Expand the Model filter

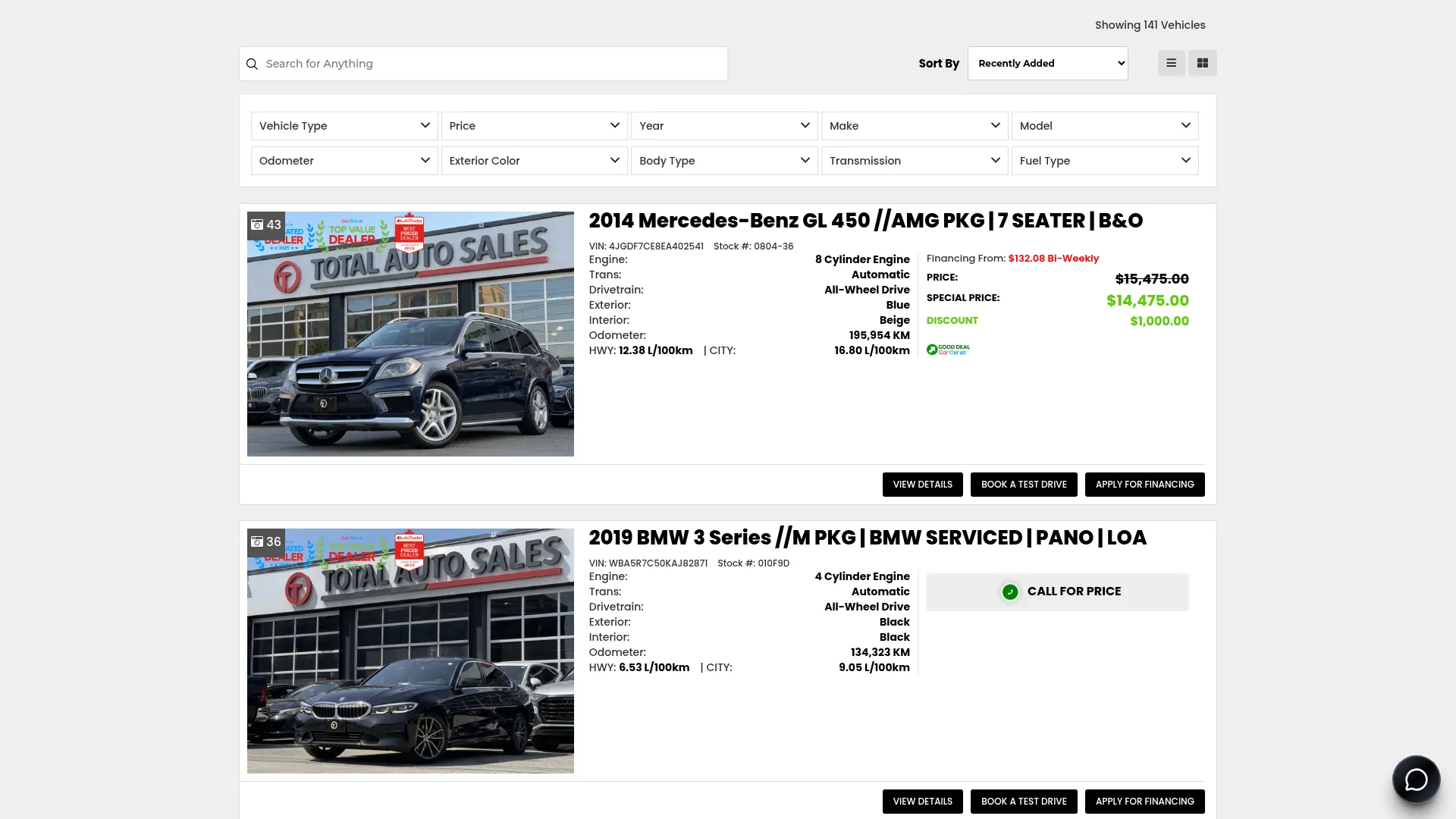(x=1105, y=126)
